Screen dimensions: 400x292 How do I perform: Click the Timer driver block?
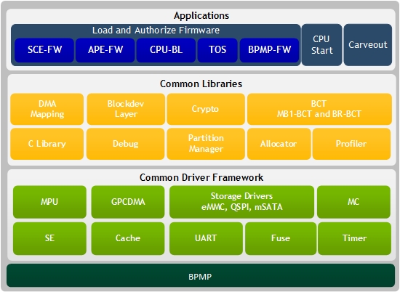(354, 238)
